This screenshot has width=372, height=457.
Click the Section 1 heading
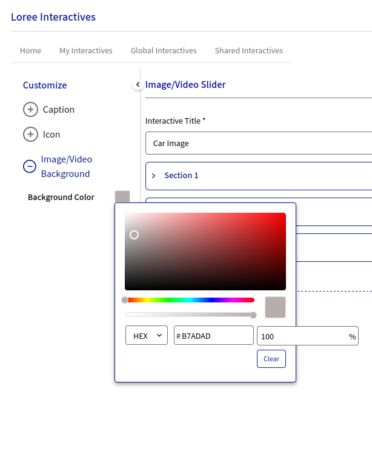pyautogui.click(x=181, y=175)
